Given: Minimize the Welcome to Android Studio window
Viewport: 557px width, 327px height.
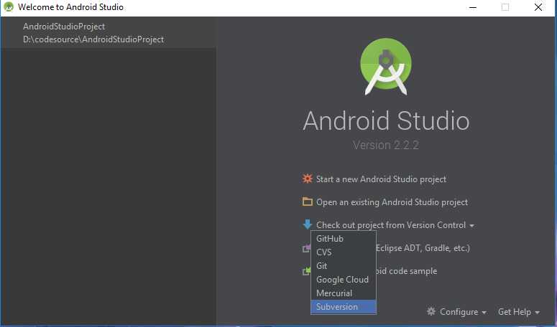Looking at the screenshot, I should (x=472, y=7).
